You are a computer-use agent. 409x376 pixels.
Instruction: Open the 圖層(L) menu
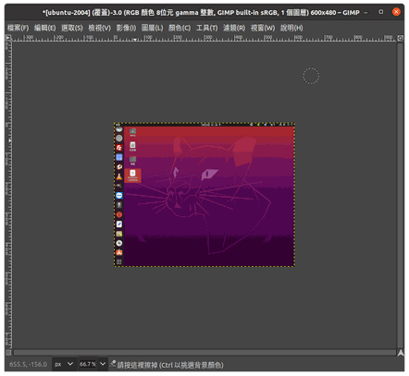(152, 28)
